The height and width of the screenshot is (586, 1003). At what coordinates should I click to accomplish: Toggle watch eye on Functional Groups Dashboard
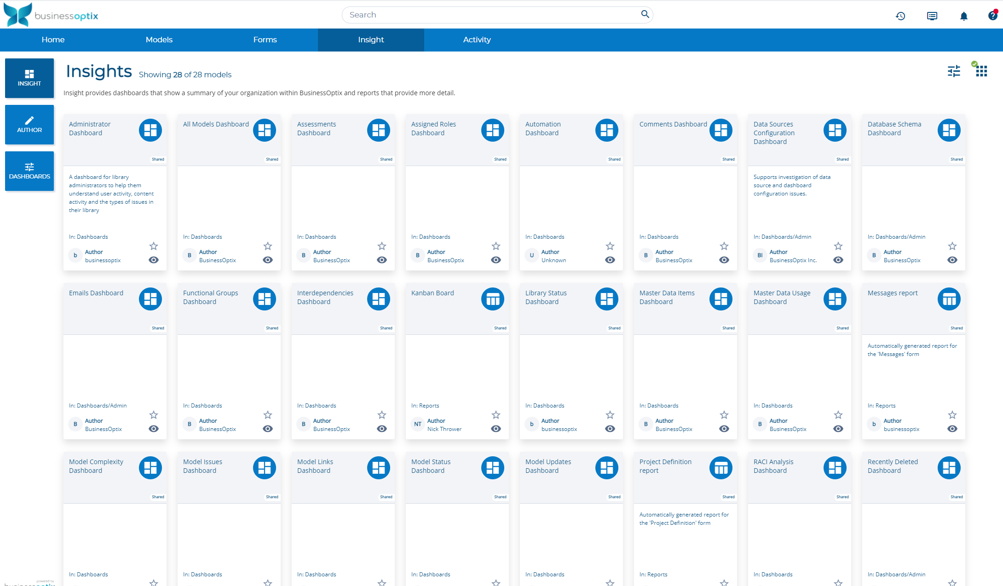point(268,429)
